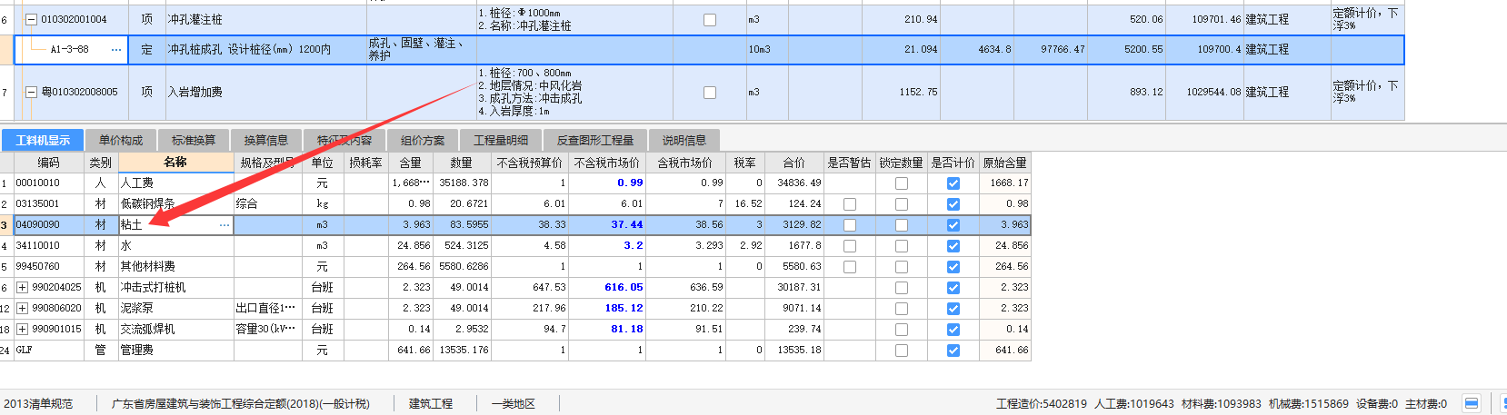Enable 锁定数量 for 交流弧焊机 row

click(902, 330)
